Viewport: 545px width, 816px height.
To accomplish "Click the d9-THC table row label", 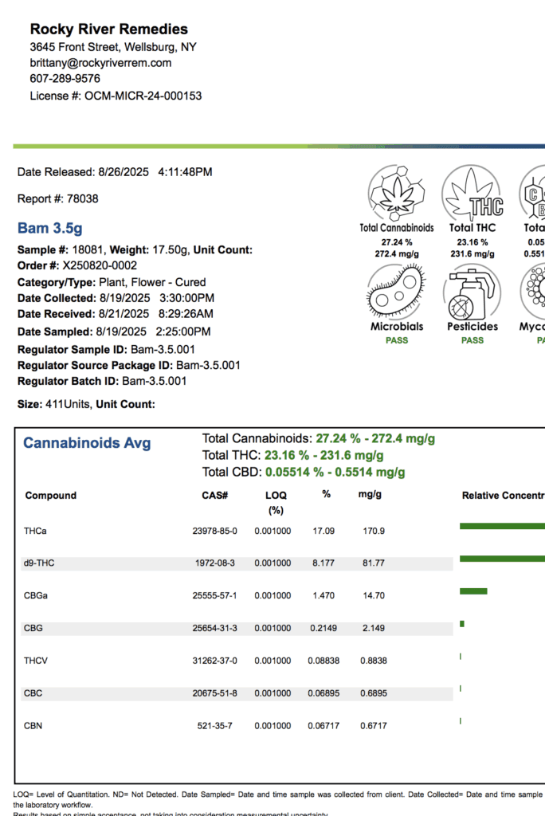I will coord(40,563).
